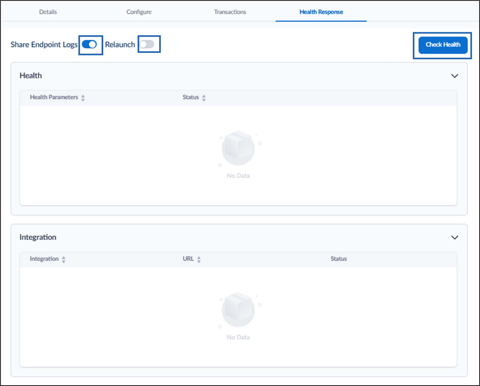
Task: Click the Relaunch label text
Action: click(120, 45)
